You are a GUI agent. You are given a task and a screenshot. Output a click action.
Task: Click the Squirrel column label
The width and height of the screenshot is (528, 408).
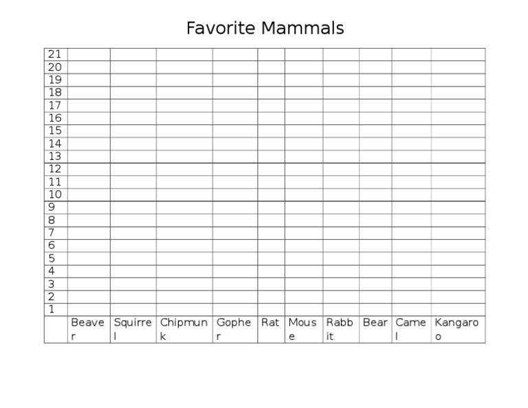click(x=133, y=329)
